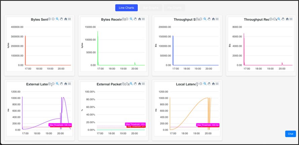This screenshot has height=145, width=299.
Task: Open the Pie Charts tab
Action: coord(174,8)
